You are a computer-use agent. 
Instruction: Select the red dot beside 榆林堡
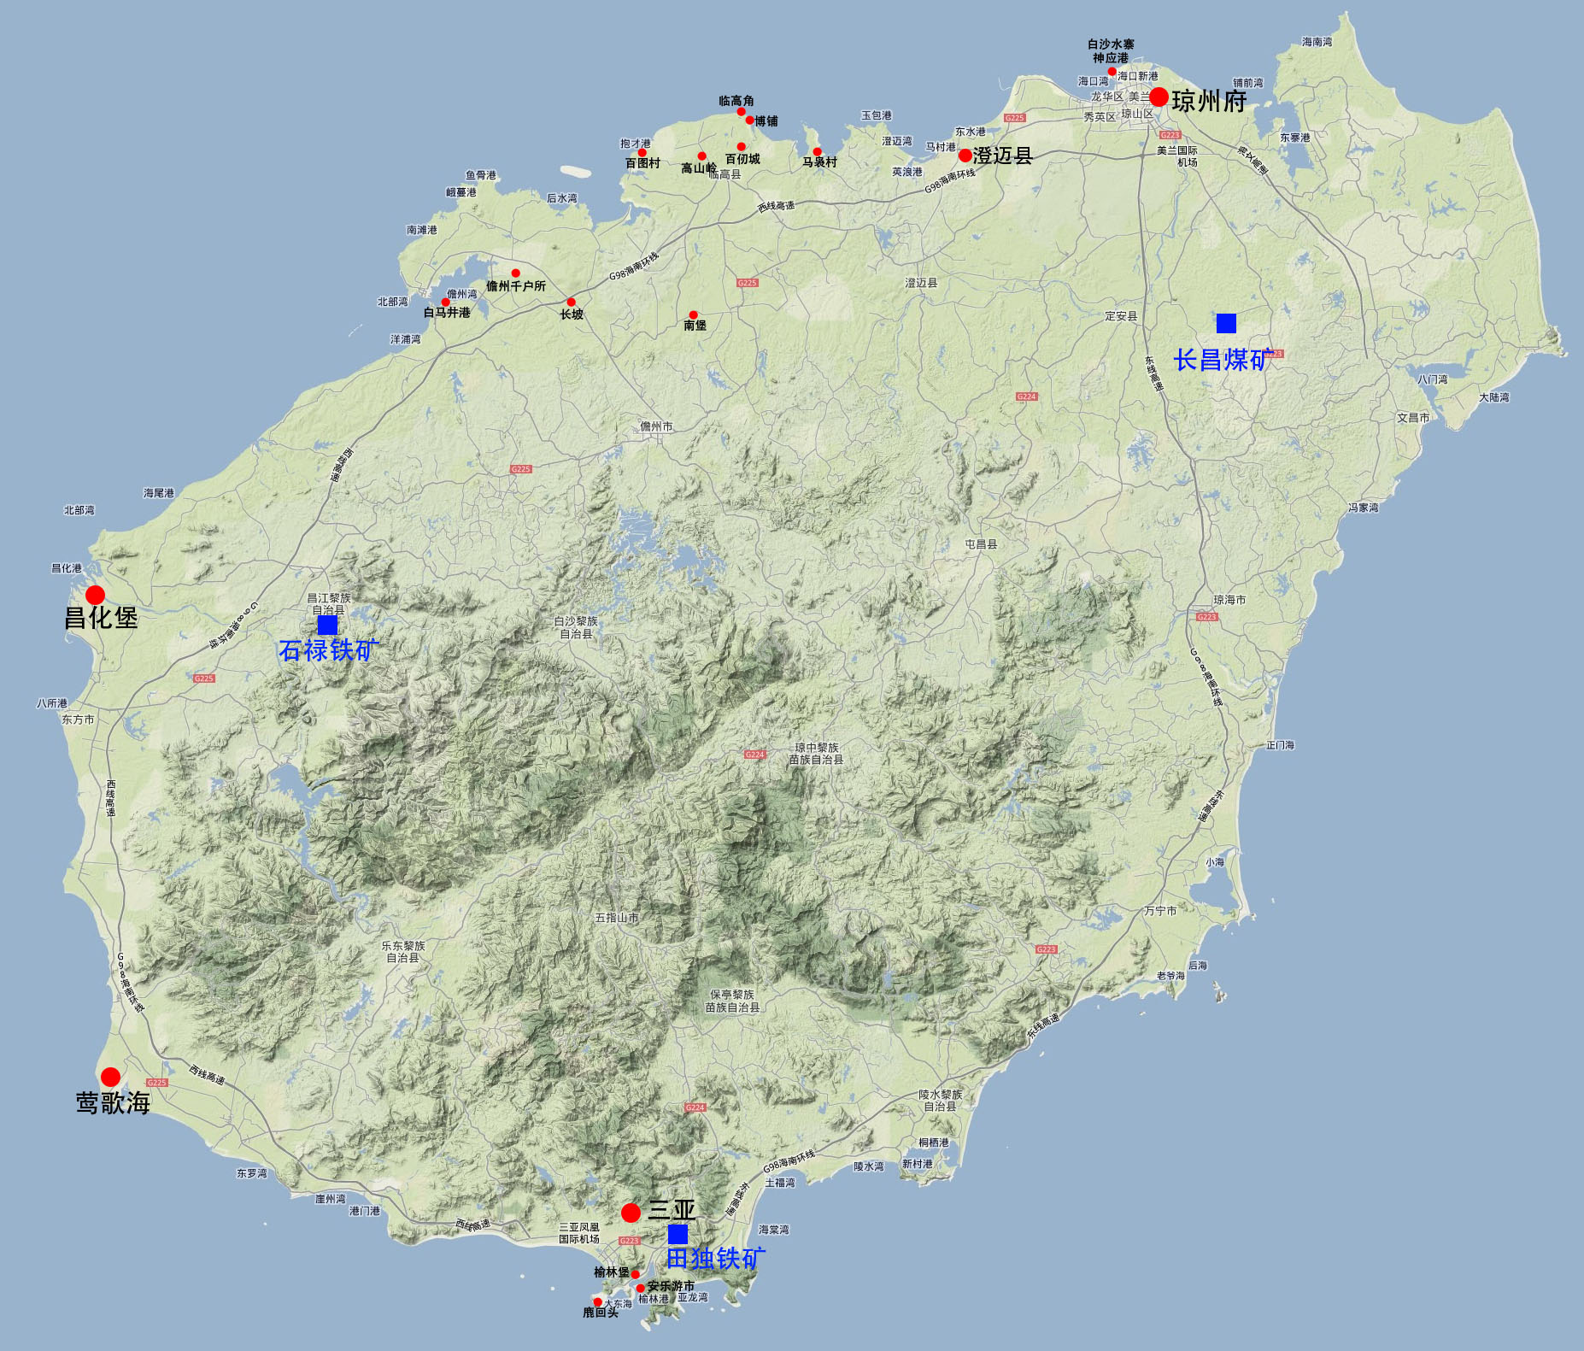click(635, 1274)
